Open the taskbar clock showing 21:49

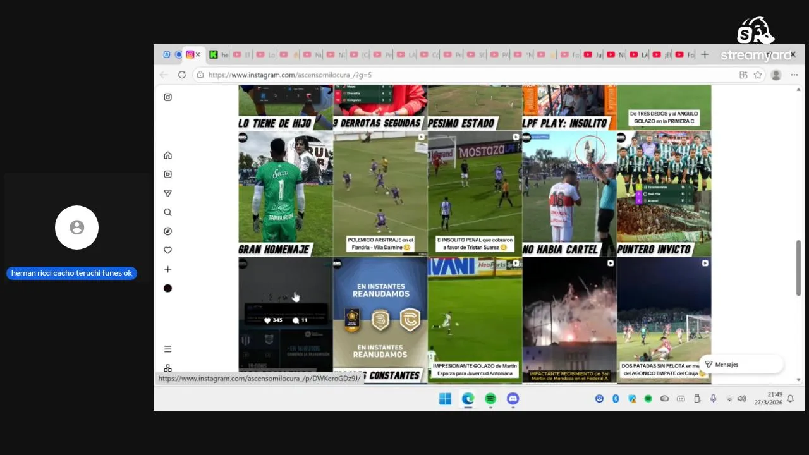(768, 398)
